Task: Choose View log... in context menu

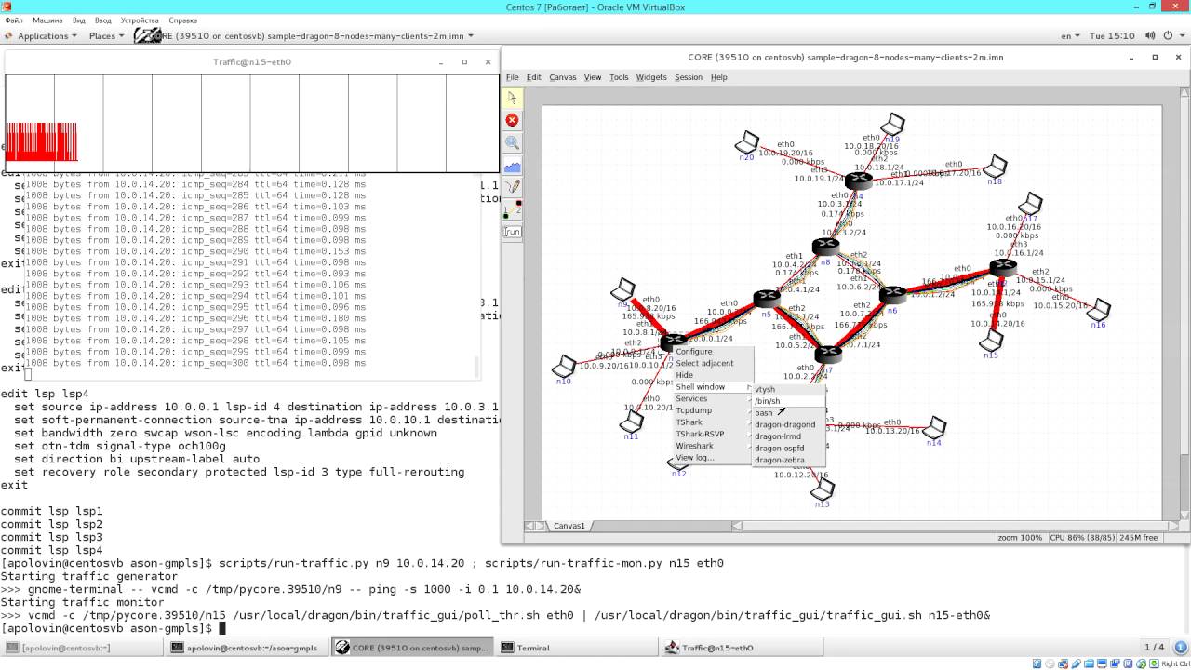Action: click(713, 458)
